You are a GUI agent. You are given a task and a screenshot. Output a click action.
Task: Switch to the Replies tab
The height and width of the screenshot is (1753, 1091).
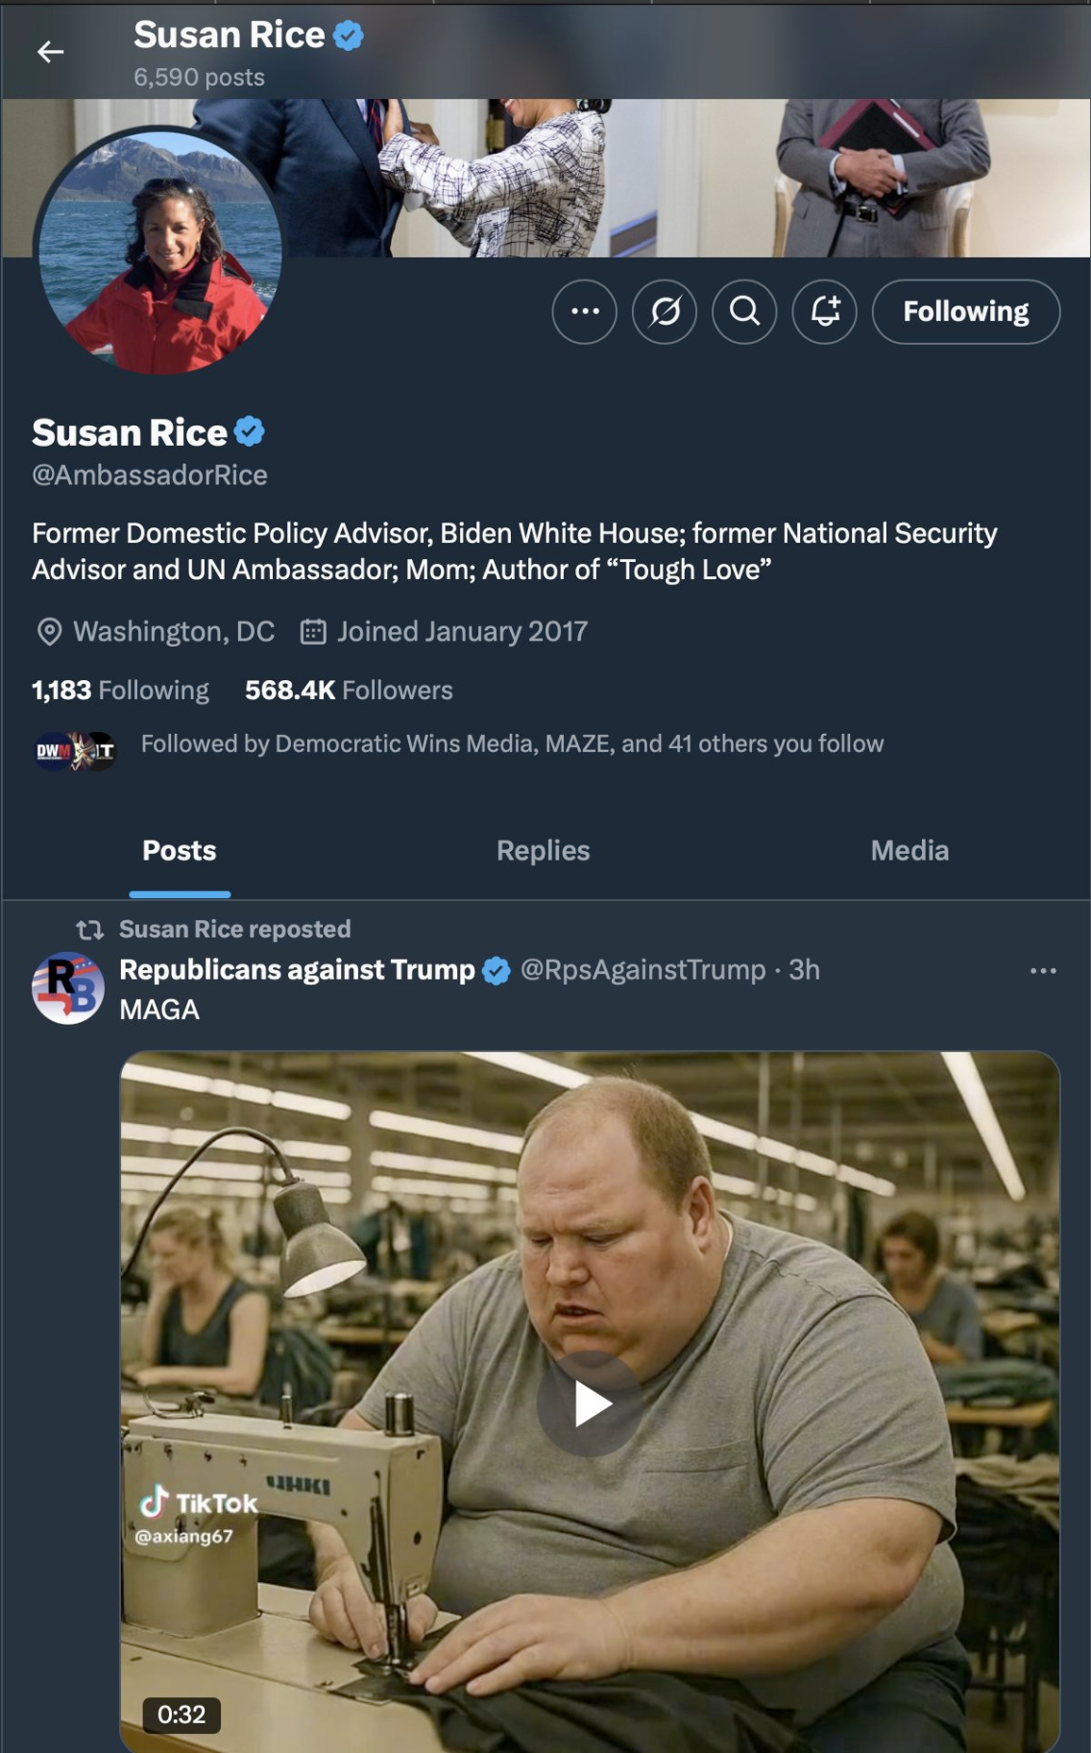(x=544, y=850)
